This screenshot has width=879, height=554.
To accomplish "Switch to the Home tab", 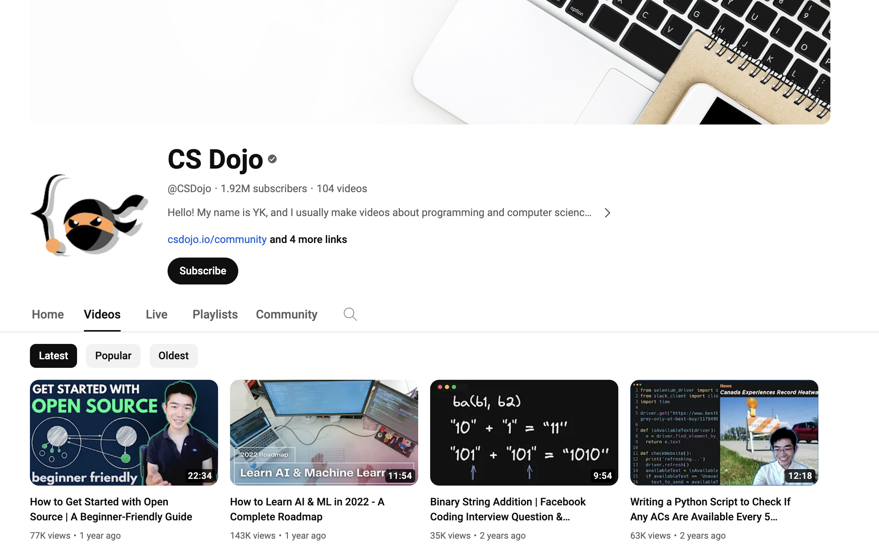I will click(x=48, y=314).
